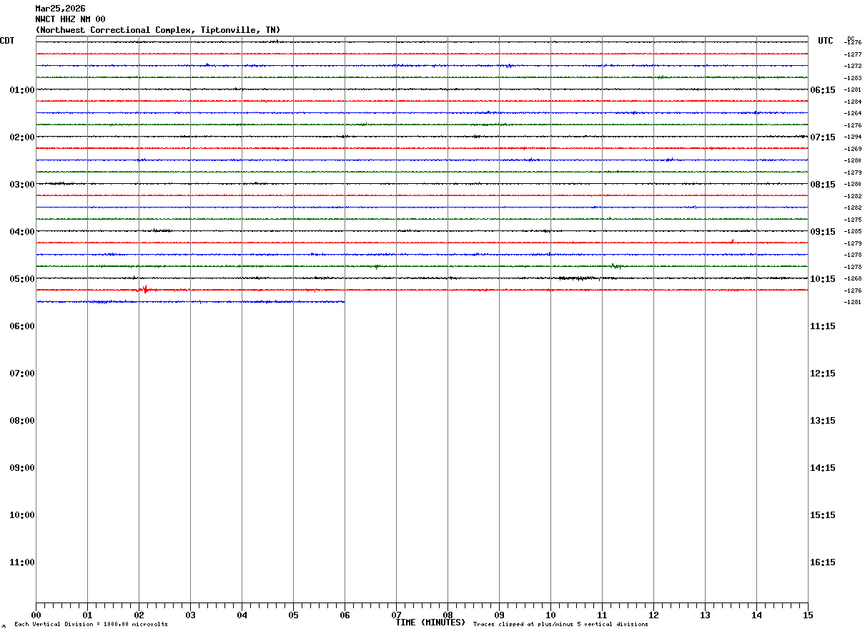This screenshot has height=634, width=865.
Task: Click the 06:15 UTC time label
Action: (x=823, y=90)
